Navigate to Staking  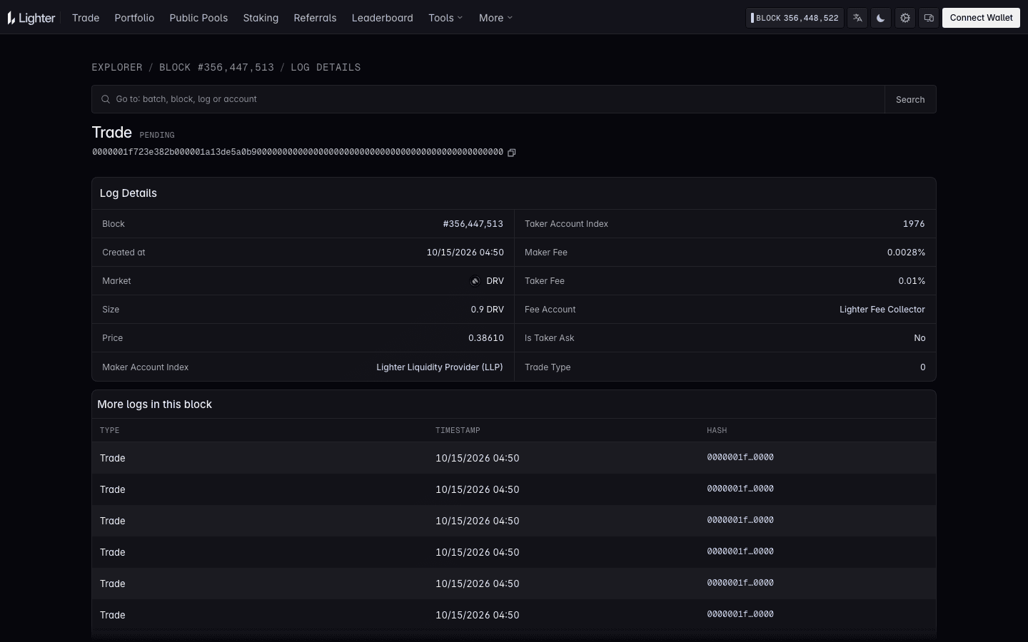click(x=261, y=18)
